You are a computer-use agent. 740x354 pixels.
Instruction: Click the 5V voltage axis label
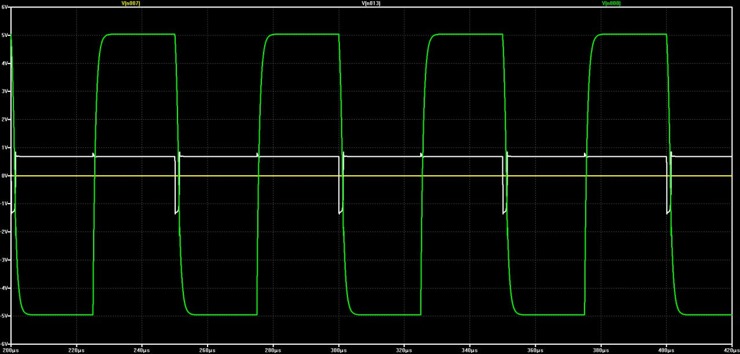pos(5,35)
